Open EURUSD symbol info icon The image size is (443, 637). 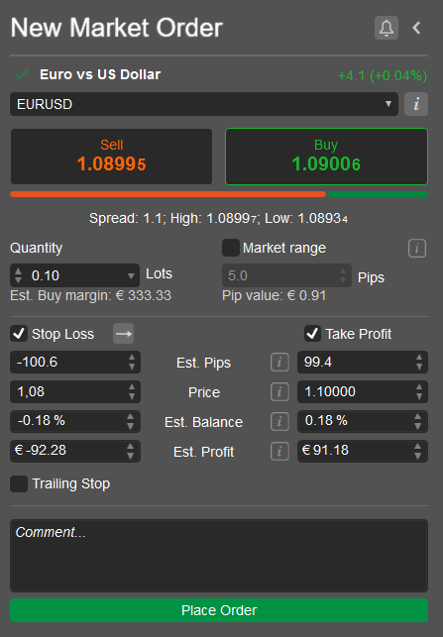[x=416, y=104]
